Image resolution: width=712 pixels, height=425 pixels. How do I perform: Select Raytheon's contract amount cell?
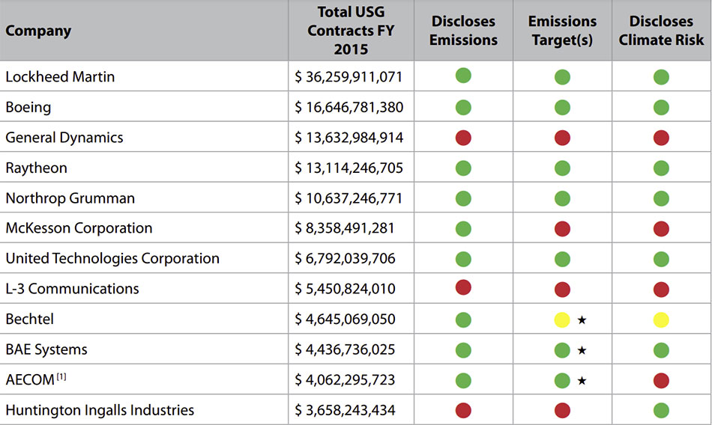349,168
